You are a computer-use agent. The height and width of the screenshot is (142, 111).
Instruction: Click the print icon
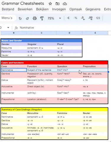click(35, 18)
